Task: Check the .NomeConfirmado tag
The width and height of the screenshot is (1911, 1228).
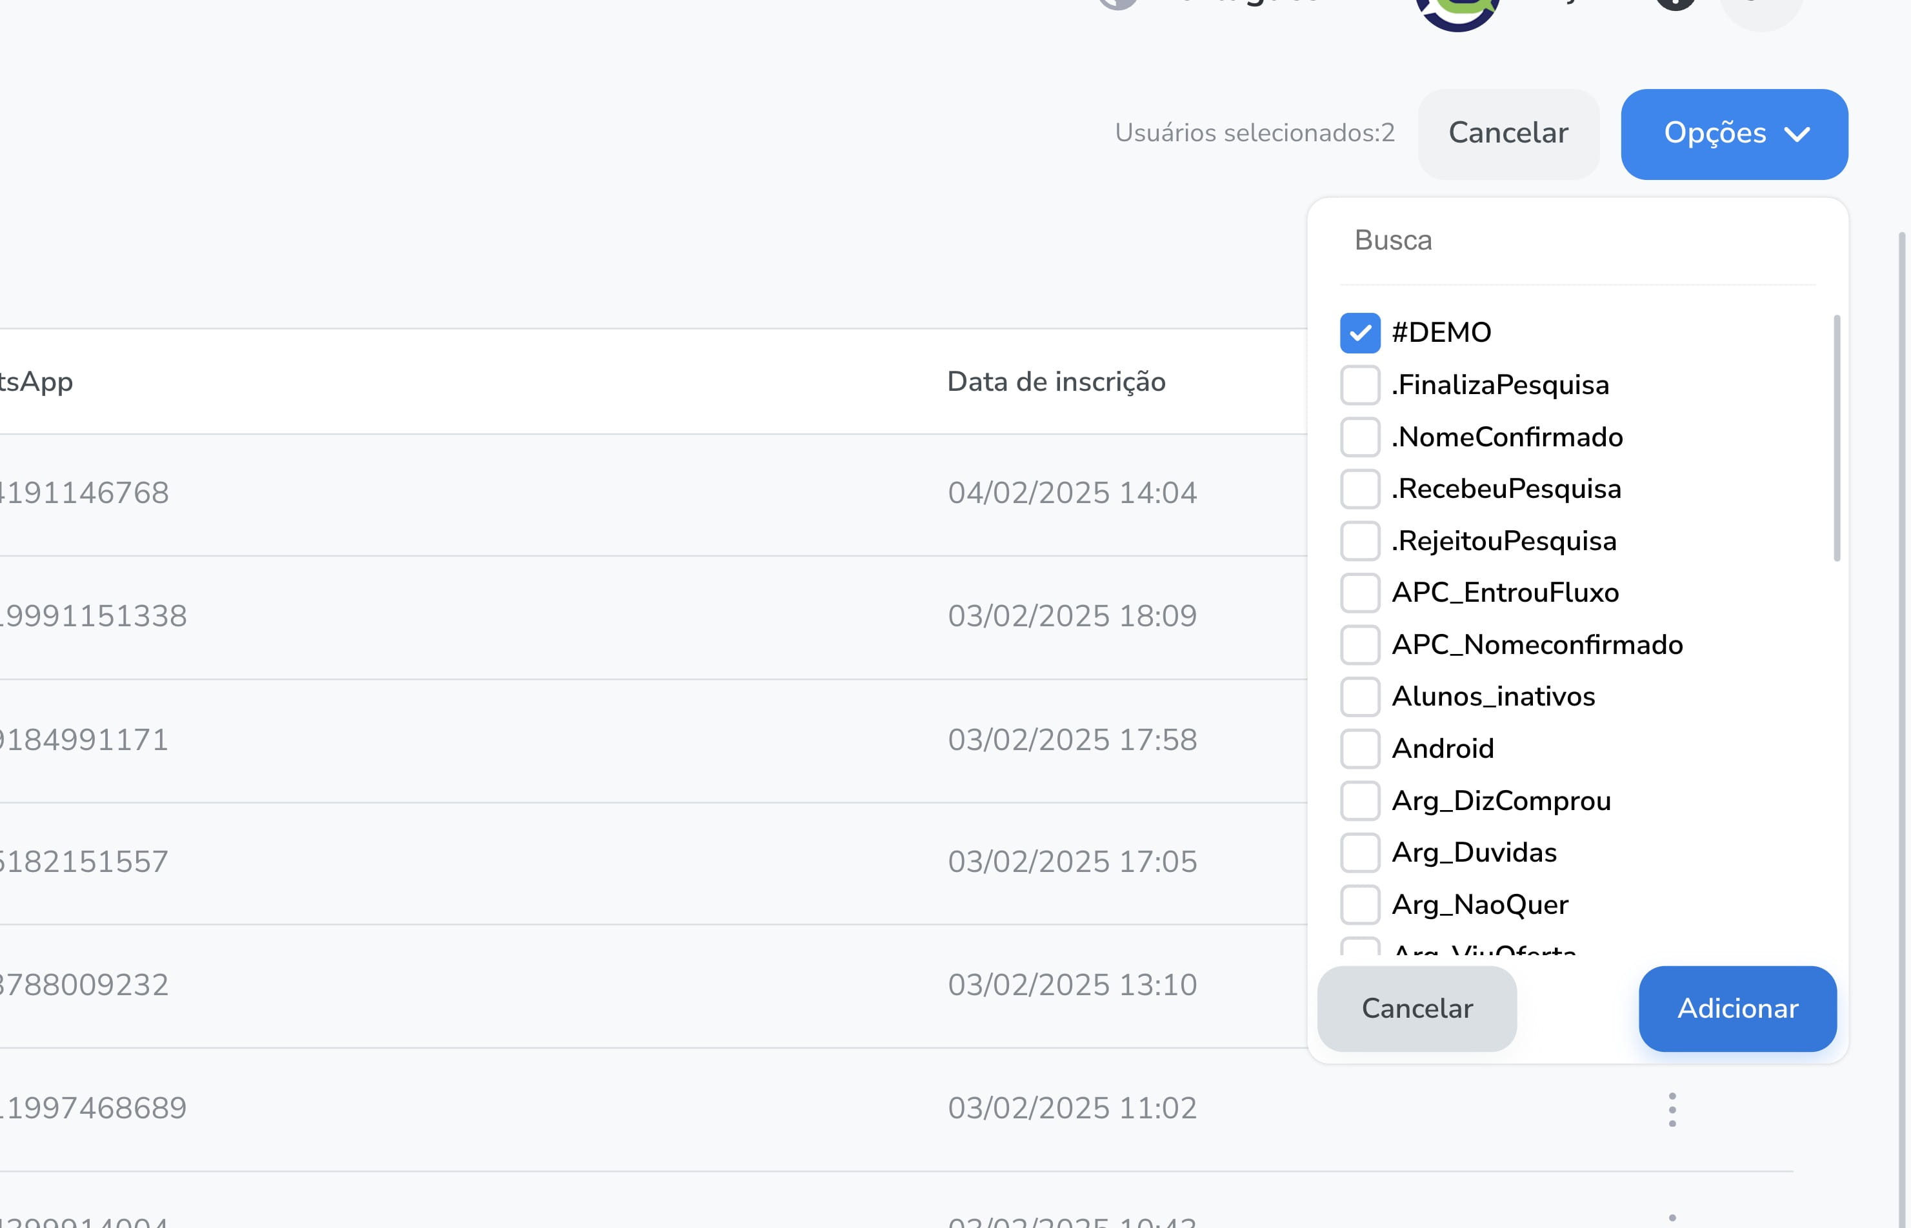Action: point(1360,437)
